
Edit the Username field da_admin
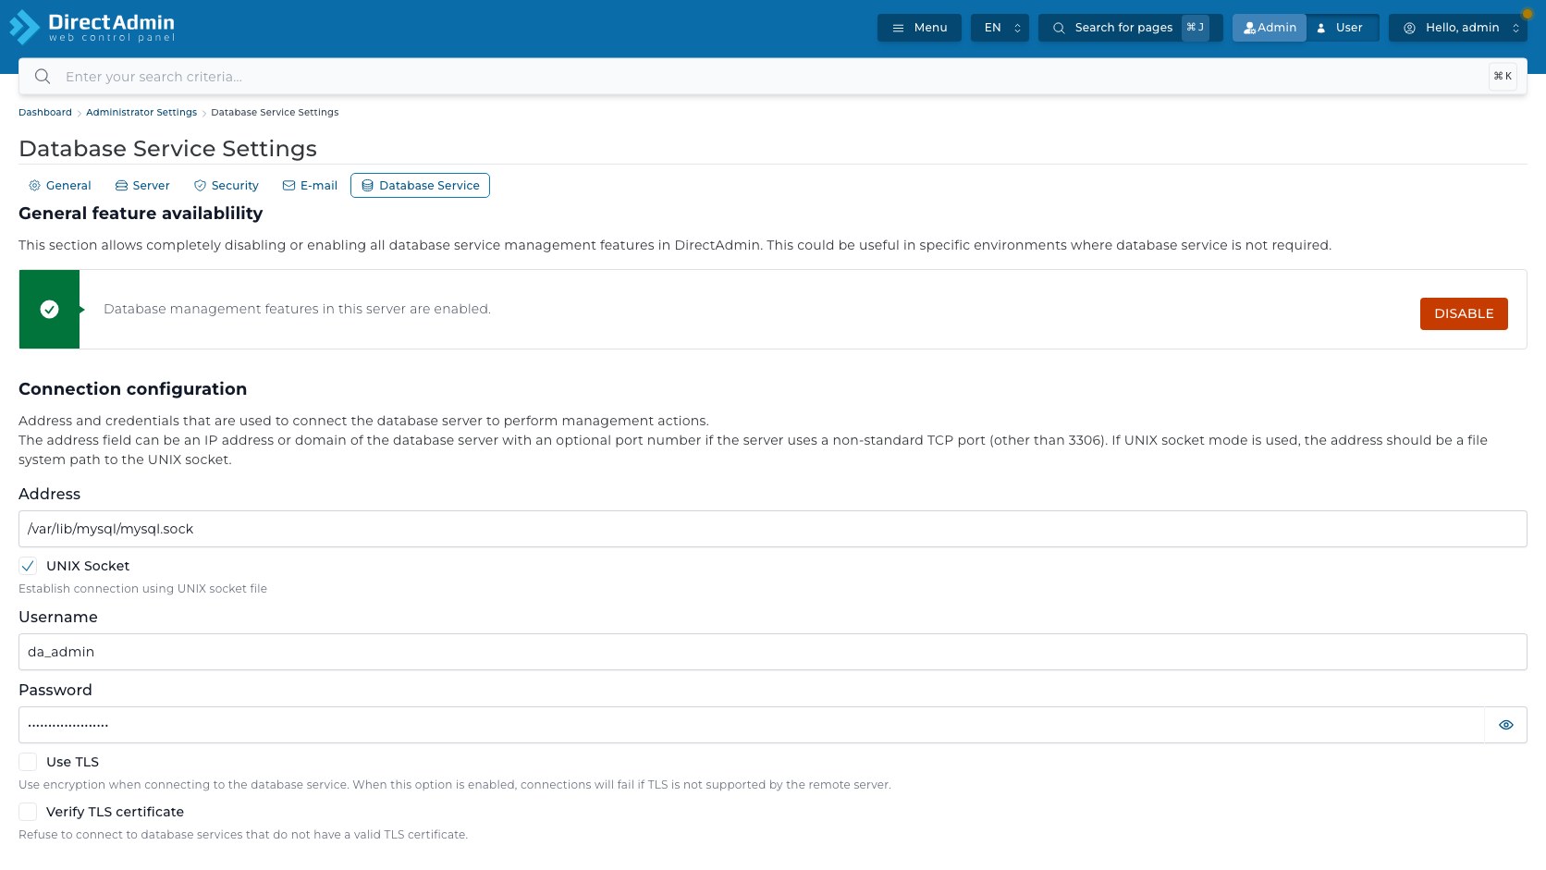point(772,652)
